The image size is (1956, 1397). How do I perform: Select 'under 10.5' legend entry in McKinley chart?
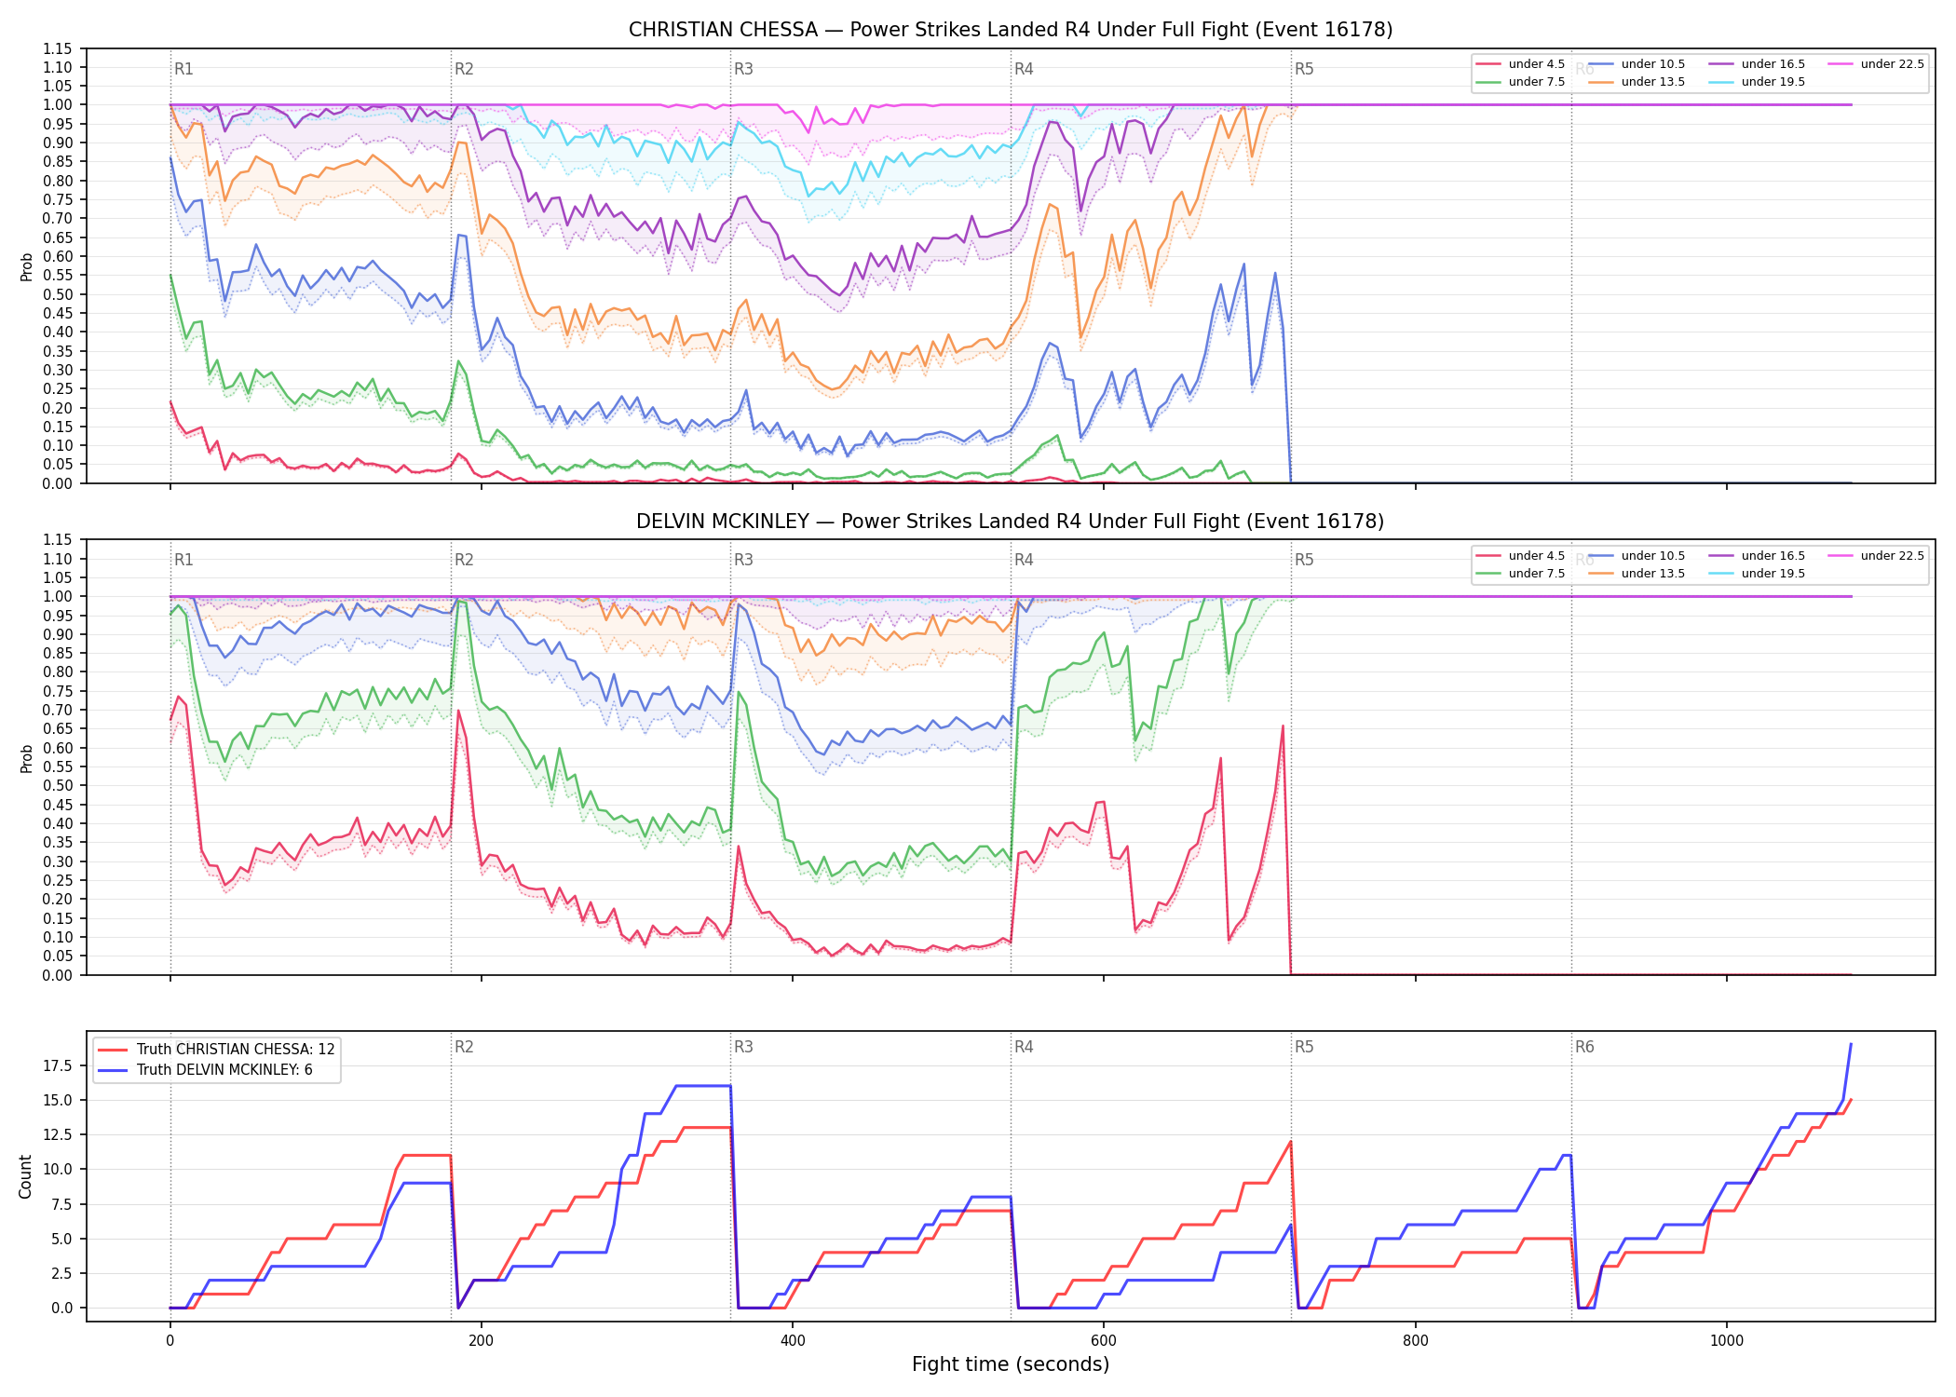coord(1637,556)
